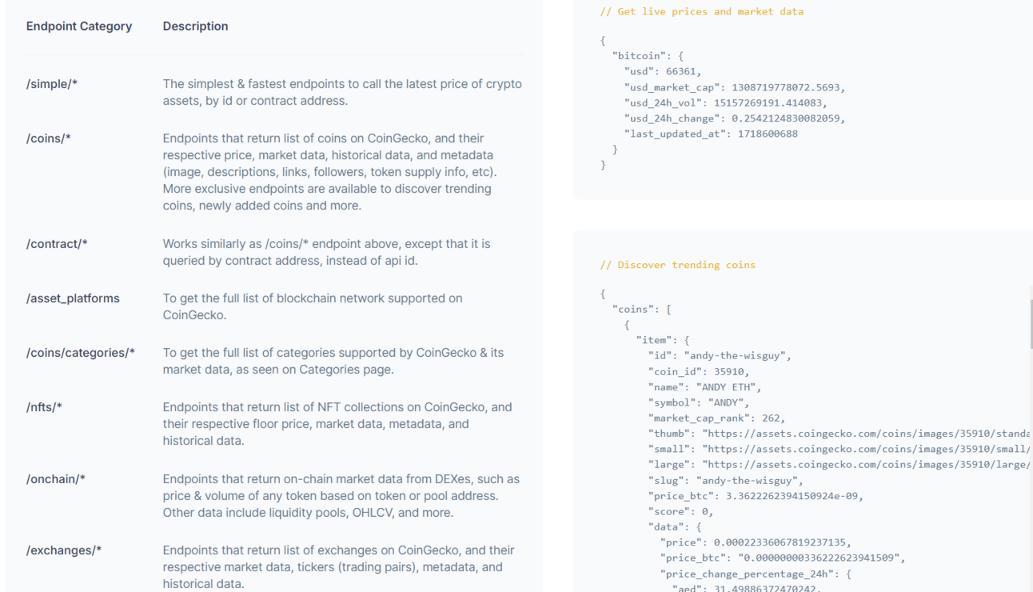The height and width of the screenshot is (592, 1033).
Task: Click the "score": 0 code line
Action: coord(680,512)
